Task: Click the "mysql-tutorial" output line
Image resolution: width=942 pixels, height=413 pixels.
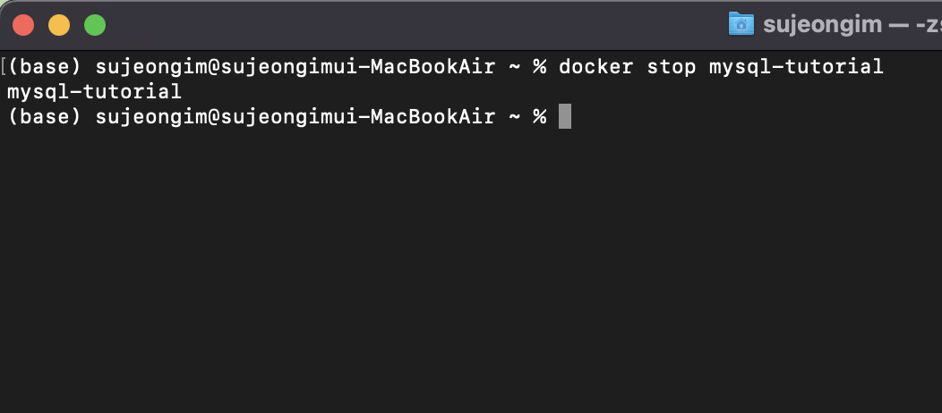Action: (94, 92)
